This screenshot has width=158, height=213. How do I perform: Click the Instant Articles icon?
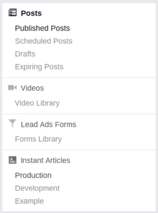(x=13, y=160)
